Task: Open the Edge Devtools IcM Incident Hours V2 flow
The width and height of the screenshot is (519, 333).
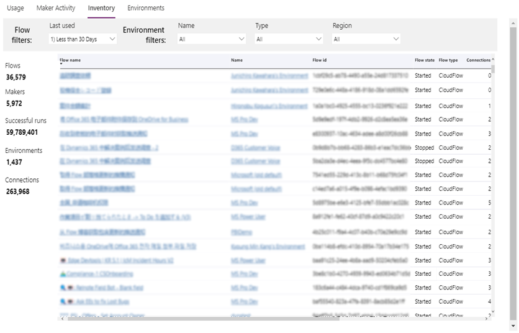Action: click(x=117, y=260)
